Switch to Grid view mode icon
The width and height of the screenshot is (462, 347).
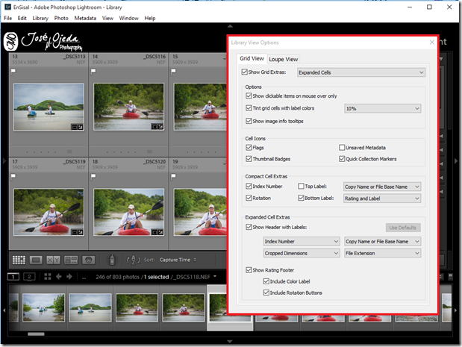[x=19, y=260]
